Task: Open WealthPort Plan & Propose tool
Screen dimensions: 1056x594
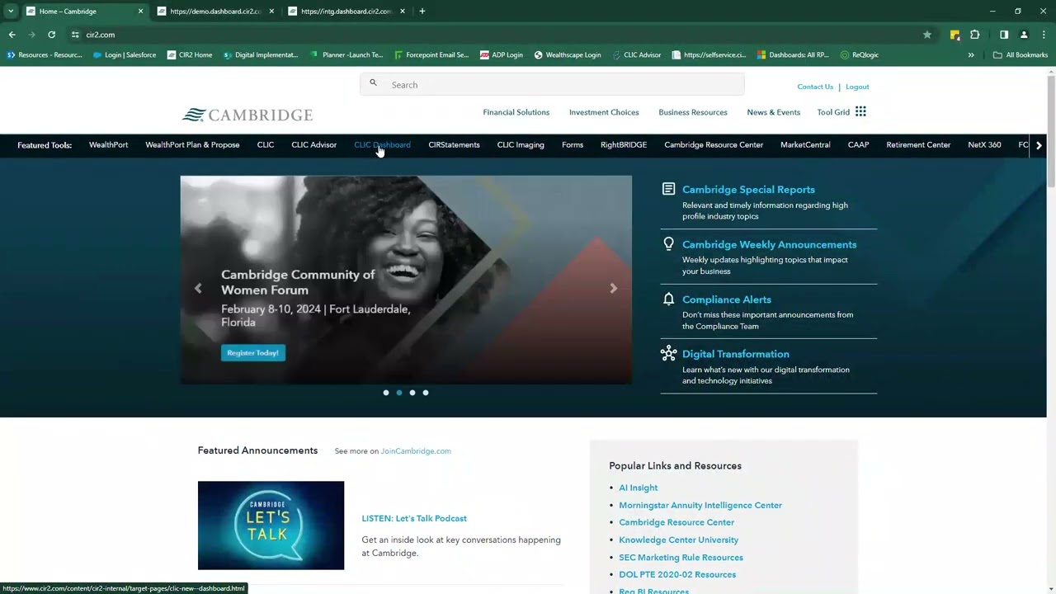Action: click(x=192, y=145)
